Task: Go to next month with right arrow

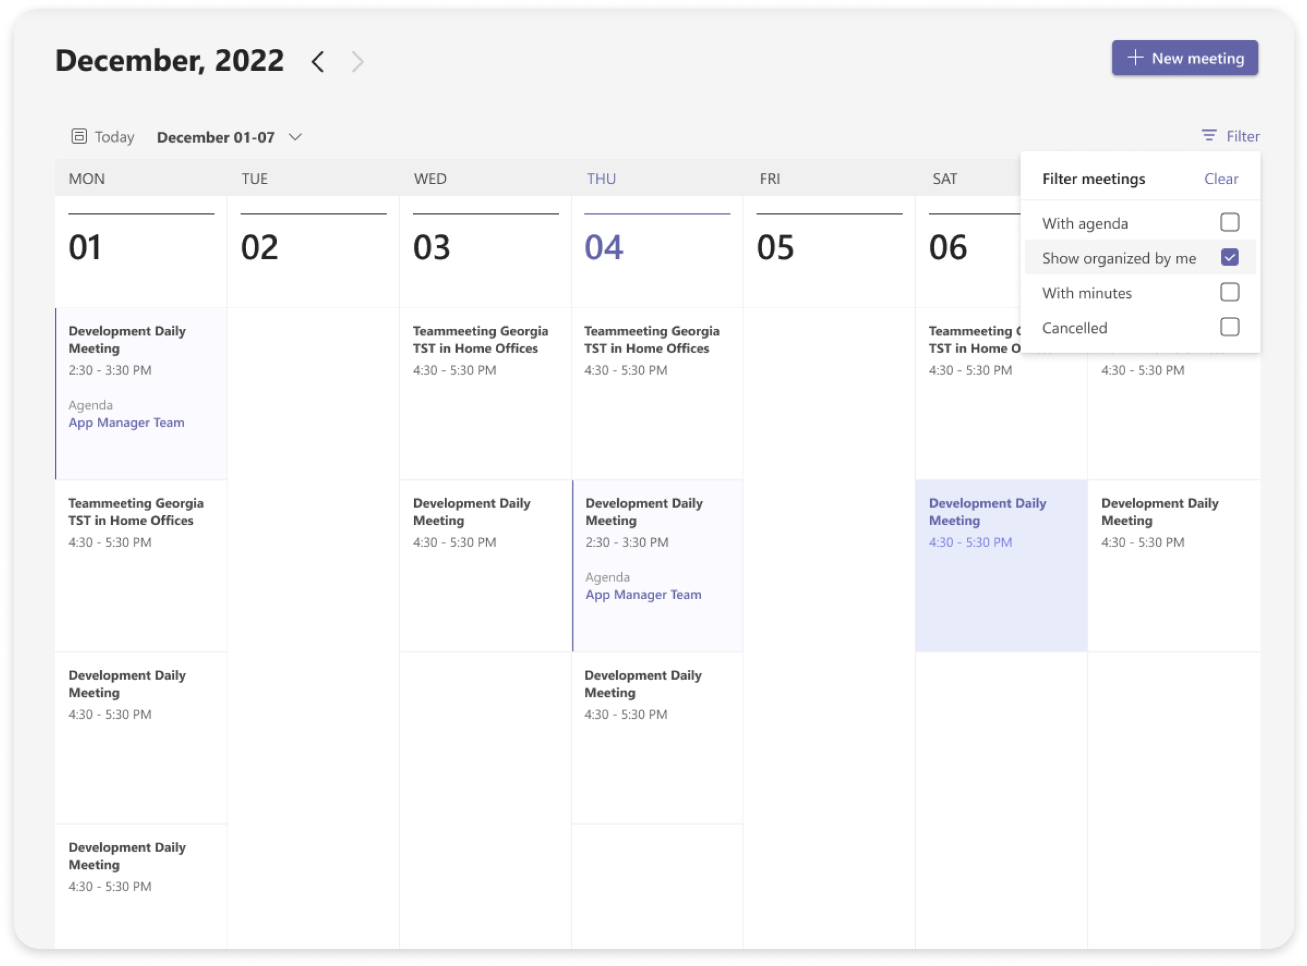Action: [357, 62]
